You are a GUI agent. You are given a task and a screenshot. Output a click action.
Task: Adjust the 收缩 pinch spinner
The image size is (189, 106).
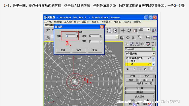pyautogui.click(x=101, y=36)
